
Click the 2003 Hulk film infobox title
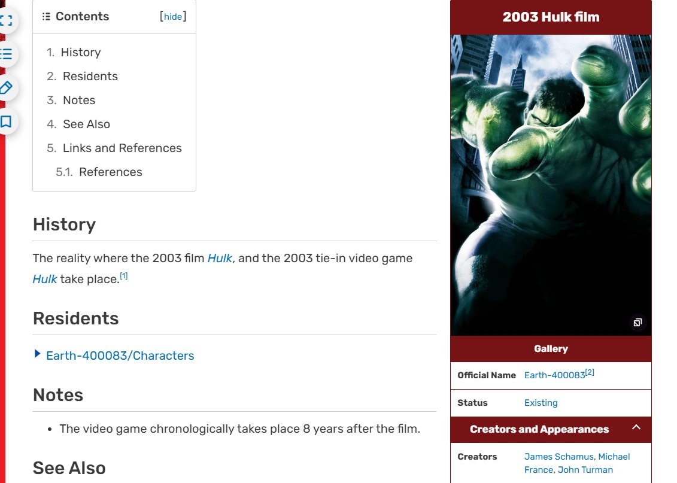point(551,17)
